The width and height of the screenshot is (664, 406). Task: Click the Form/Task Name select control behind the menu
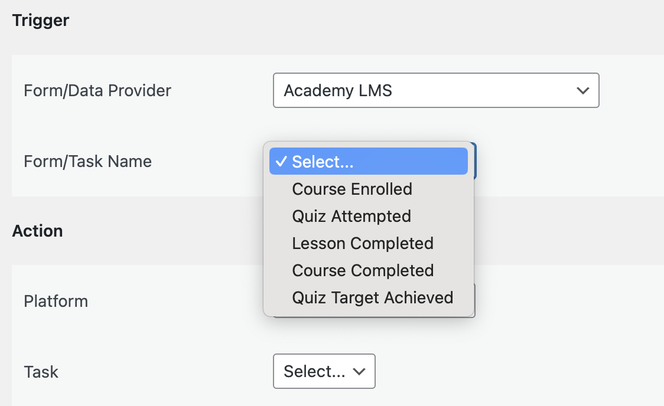click(473, 161)
